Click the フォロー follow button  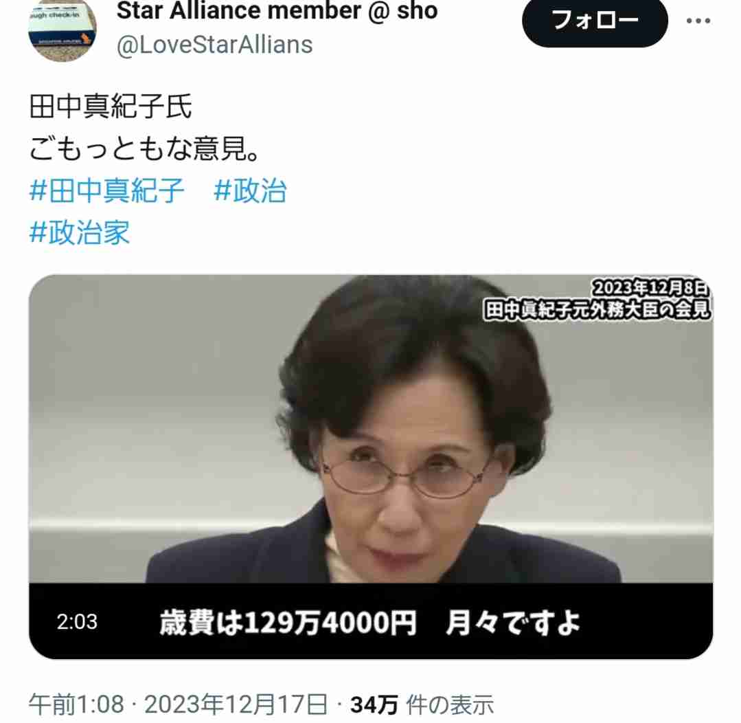(595, 21)
